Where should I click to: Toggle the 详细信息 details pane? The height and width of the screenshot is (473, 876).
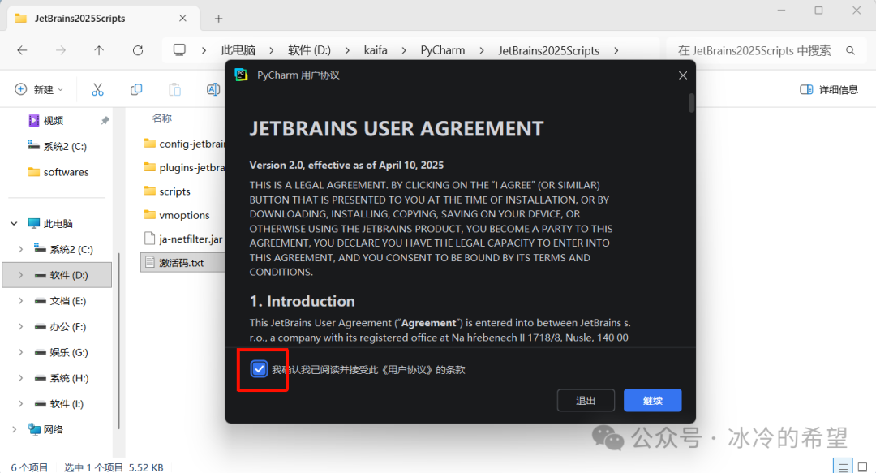828,89
